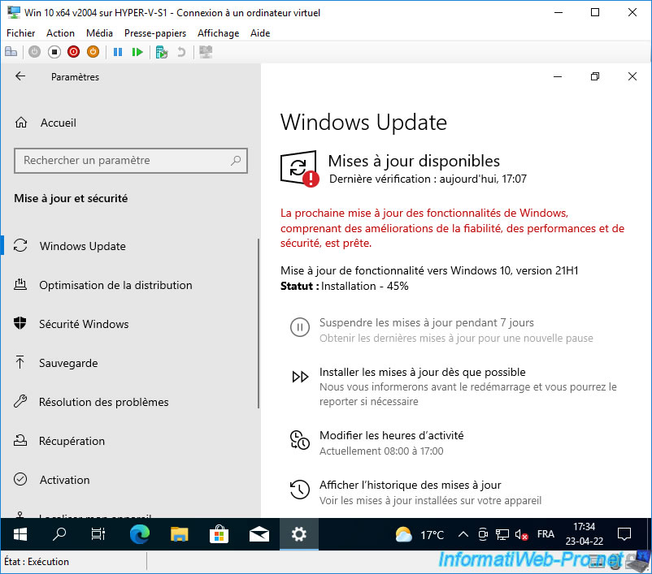Click the muted volume tray icon
Screen dimensions: 652x574
tap(521, 534)
